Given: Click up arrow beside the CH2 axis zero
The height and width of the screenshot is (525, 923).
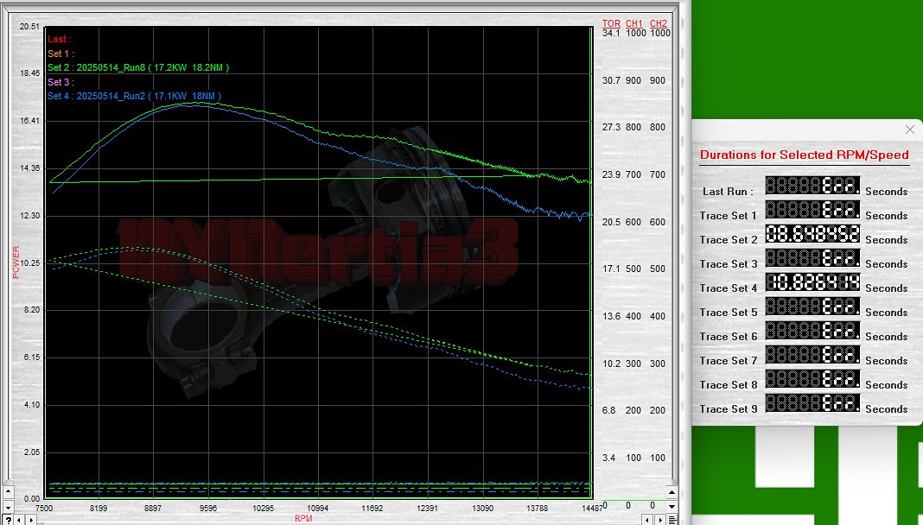Looking at the screenshot, I should [672, 491].
